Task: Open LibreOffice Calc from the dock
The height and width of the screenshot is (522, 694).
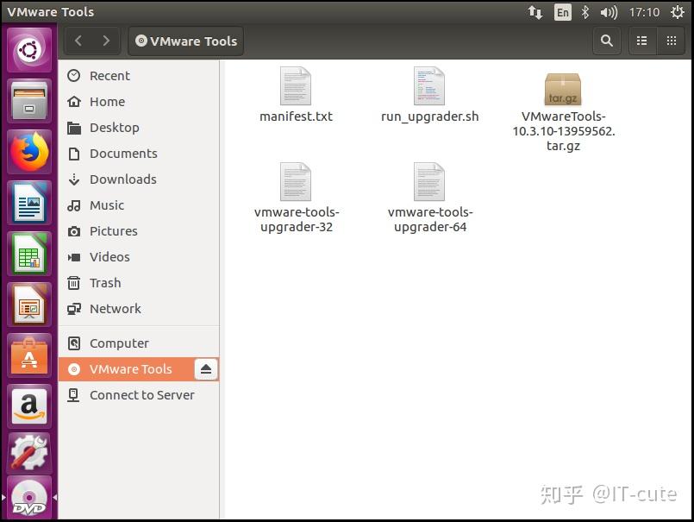Action: (x=28, y=255)
